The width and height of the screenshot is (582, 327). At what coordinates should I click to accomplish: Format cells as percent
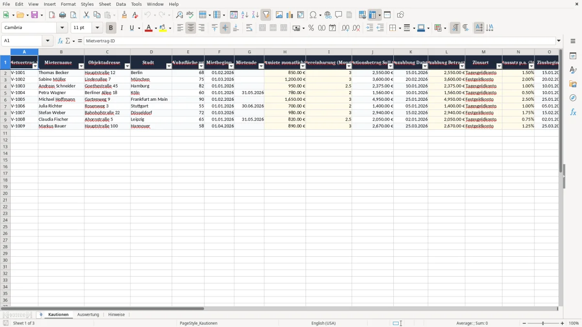tap(311, 28)
